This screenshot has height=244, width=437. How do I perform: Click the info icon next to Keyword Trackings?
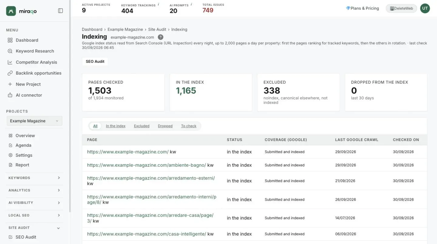pos(158,5)
